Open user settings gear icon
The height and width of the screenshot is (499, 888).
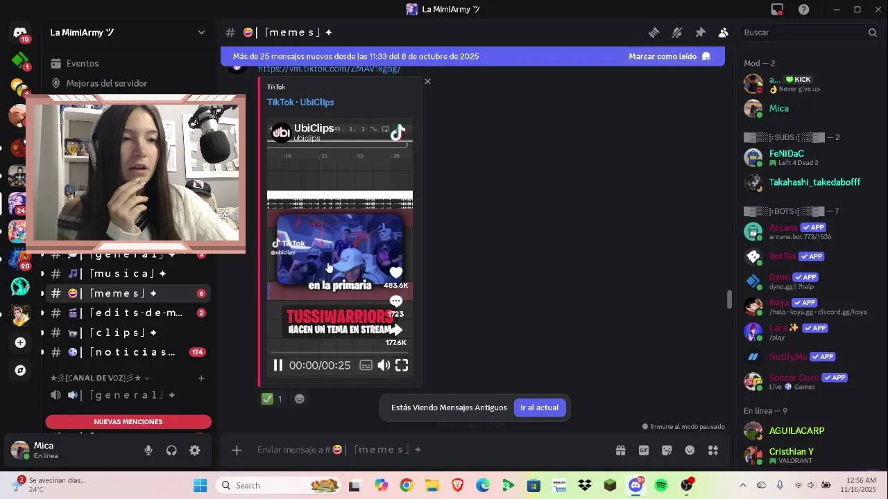tap(195, 450)
